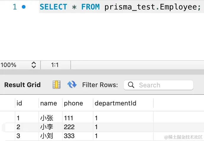The width and height of the screenshot is (204, 141).
Task: Click the 1:1 cursor position indicator
Action: coord(55,65)
